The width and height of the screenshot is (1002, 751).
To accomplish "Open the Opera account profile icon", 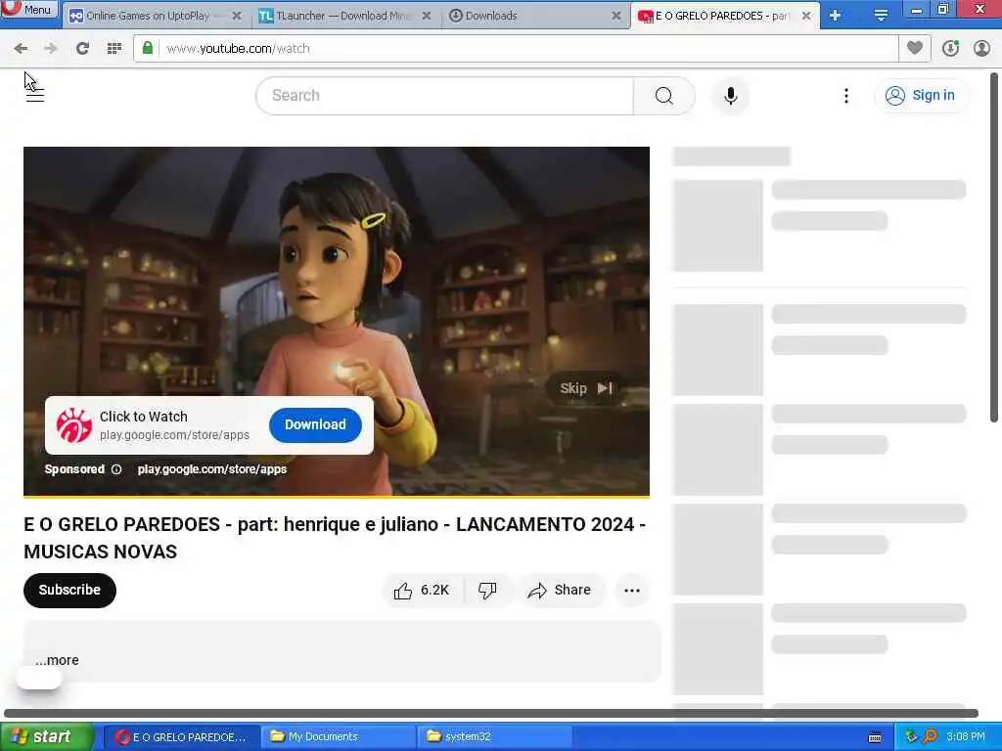I will [981, 49].
